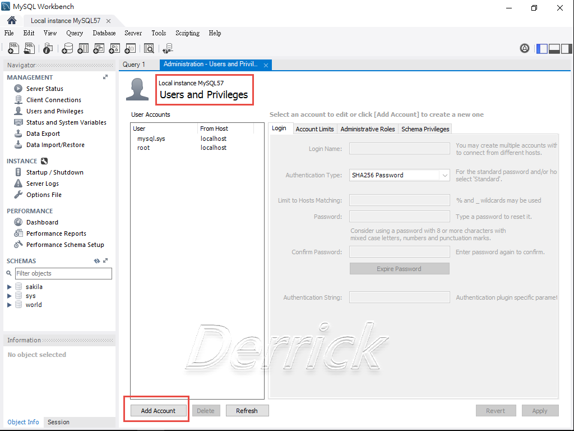Switch to the Administrative Roles tab
This screenshot has height=431, width=574.
click(368, 129)
